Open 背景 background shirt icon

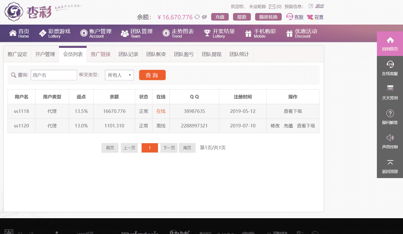click(315, 17)
